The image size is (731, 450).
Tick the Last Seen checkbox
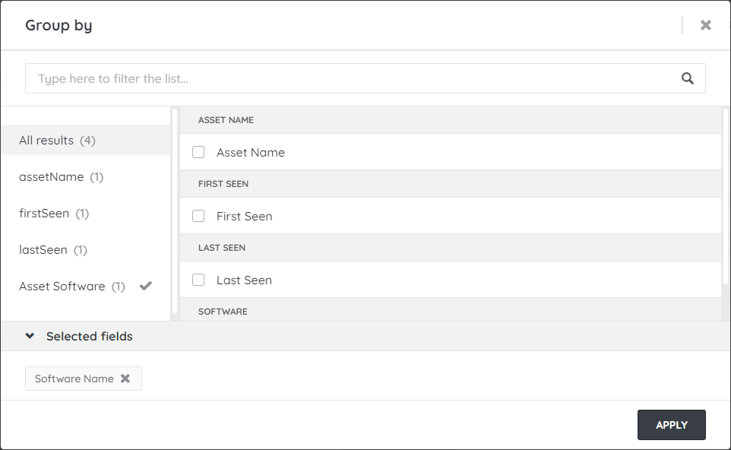(x=198, y=280)
